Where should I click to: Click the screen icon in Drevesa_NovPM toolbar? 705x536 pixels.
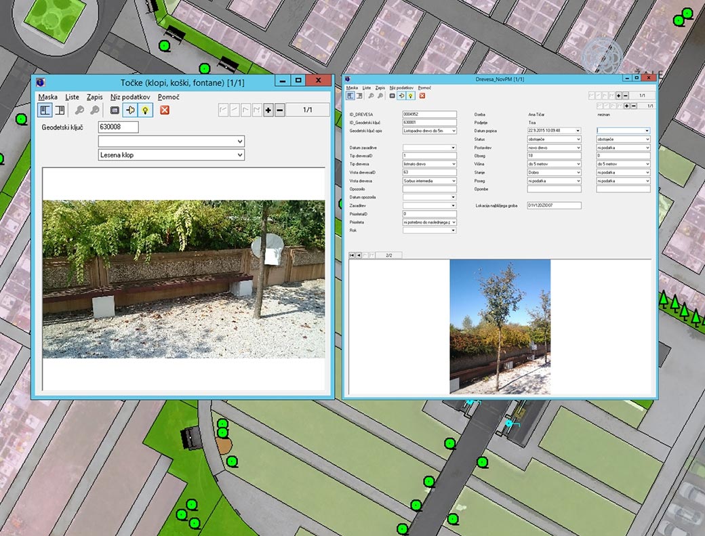392,96
